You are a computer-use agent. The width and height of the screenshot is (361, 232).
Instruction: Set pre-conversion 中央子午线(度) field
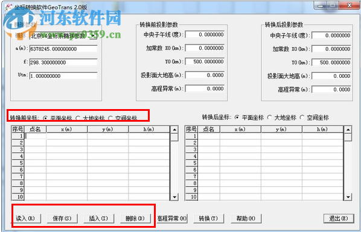(x=205, y=34)
